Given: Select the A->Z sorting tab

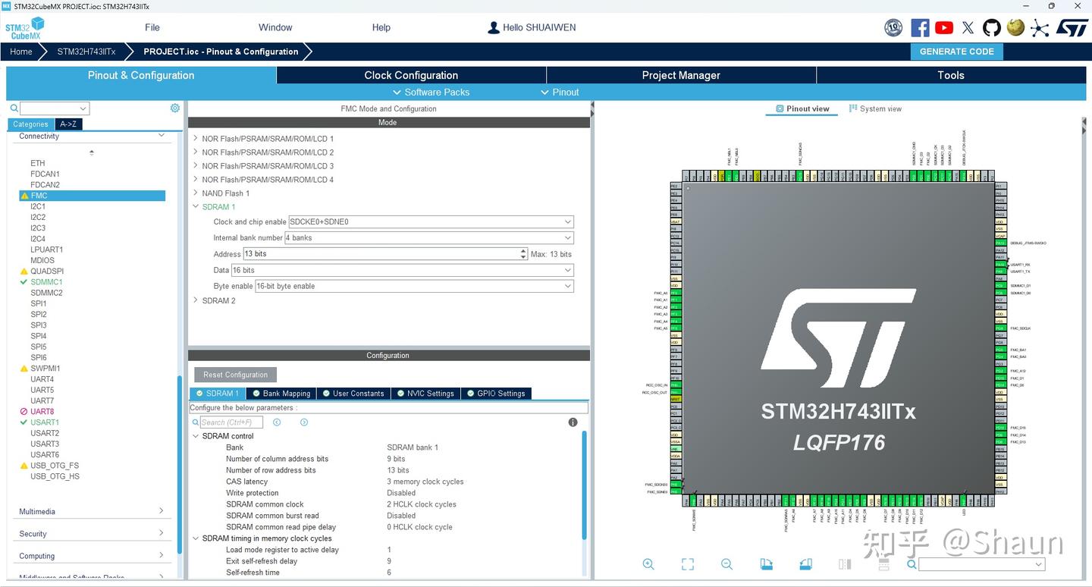Looking at the screenshot, I should tap(68, 124).
